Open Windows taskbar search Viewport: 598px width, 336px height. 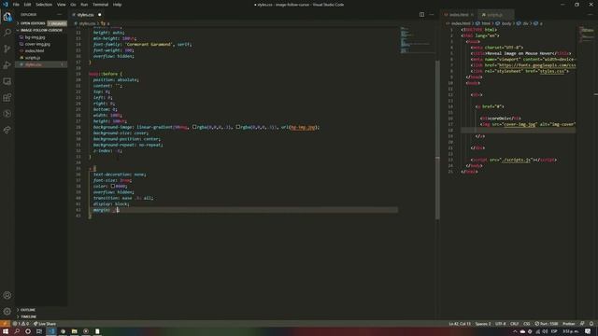click(17, 331)
